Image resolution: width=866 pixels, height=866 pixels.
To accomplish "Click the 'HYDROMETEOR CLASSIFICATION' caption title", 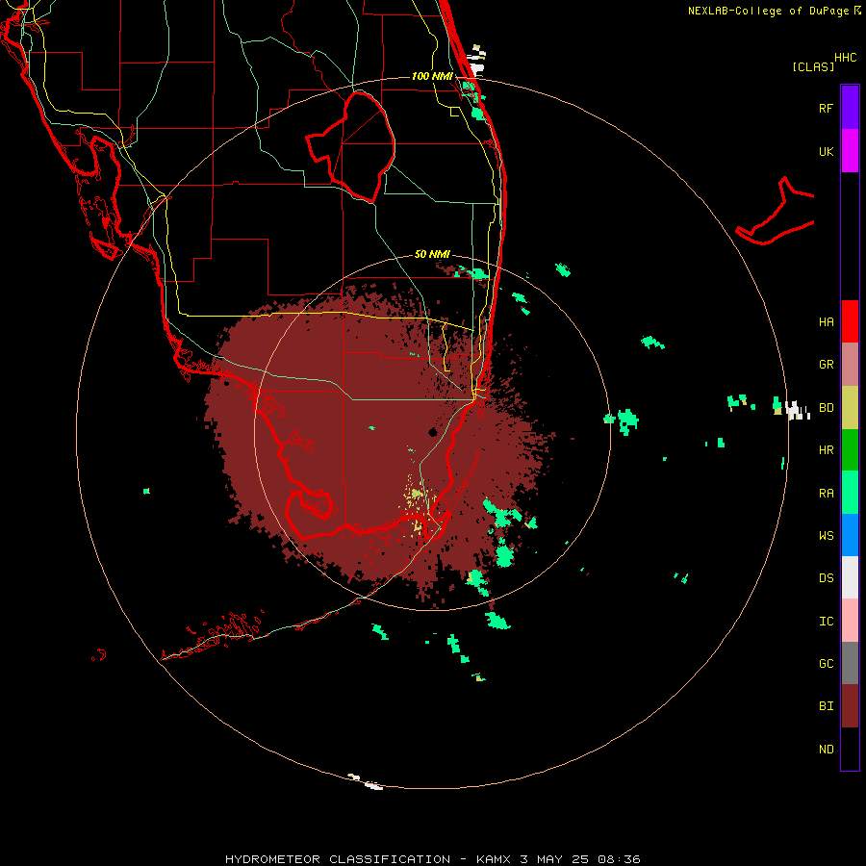I will point(338,859).
